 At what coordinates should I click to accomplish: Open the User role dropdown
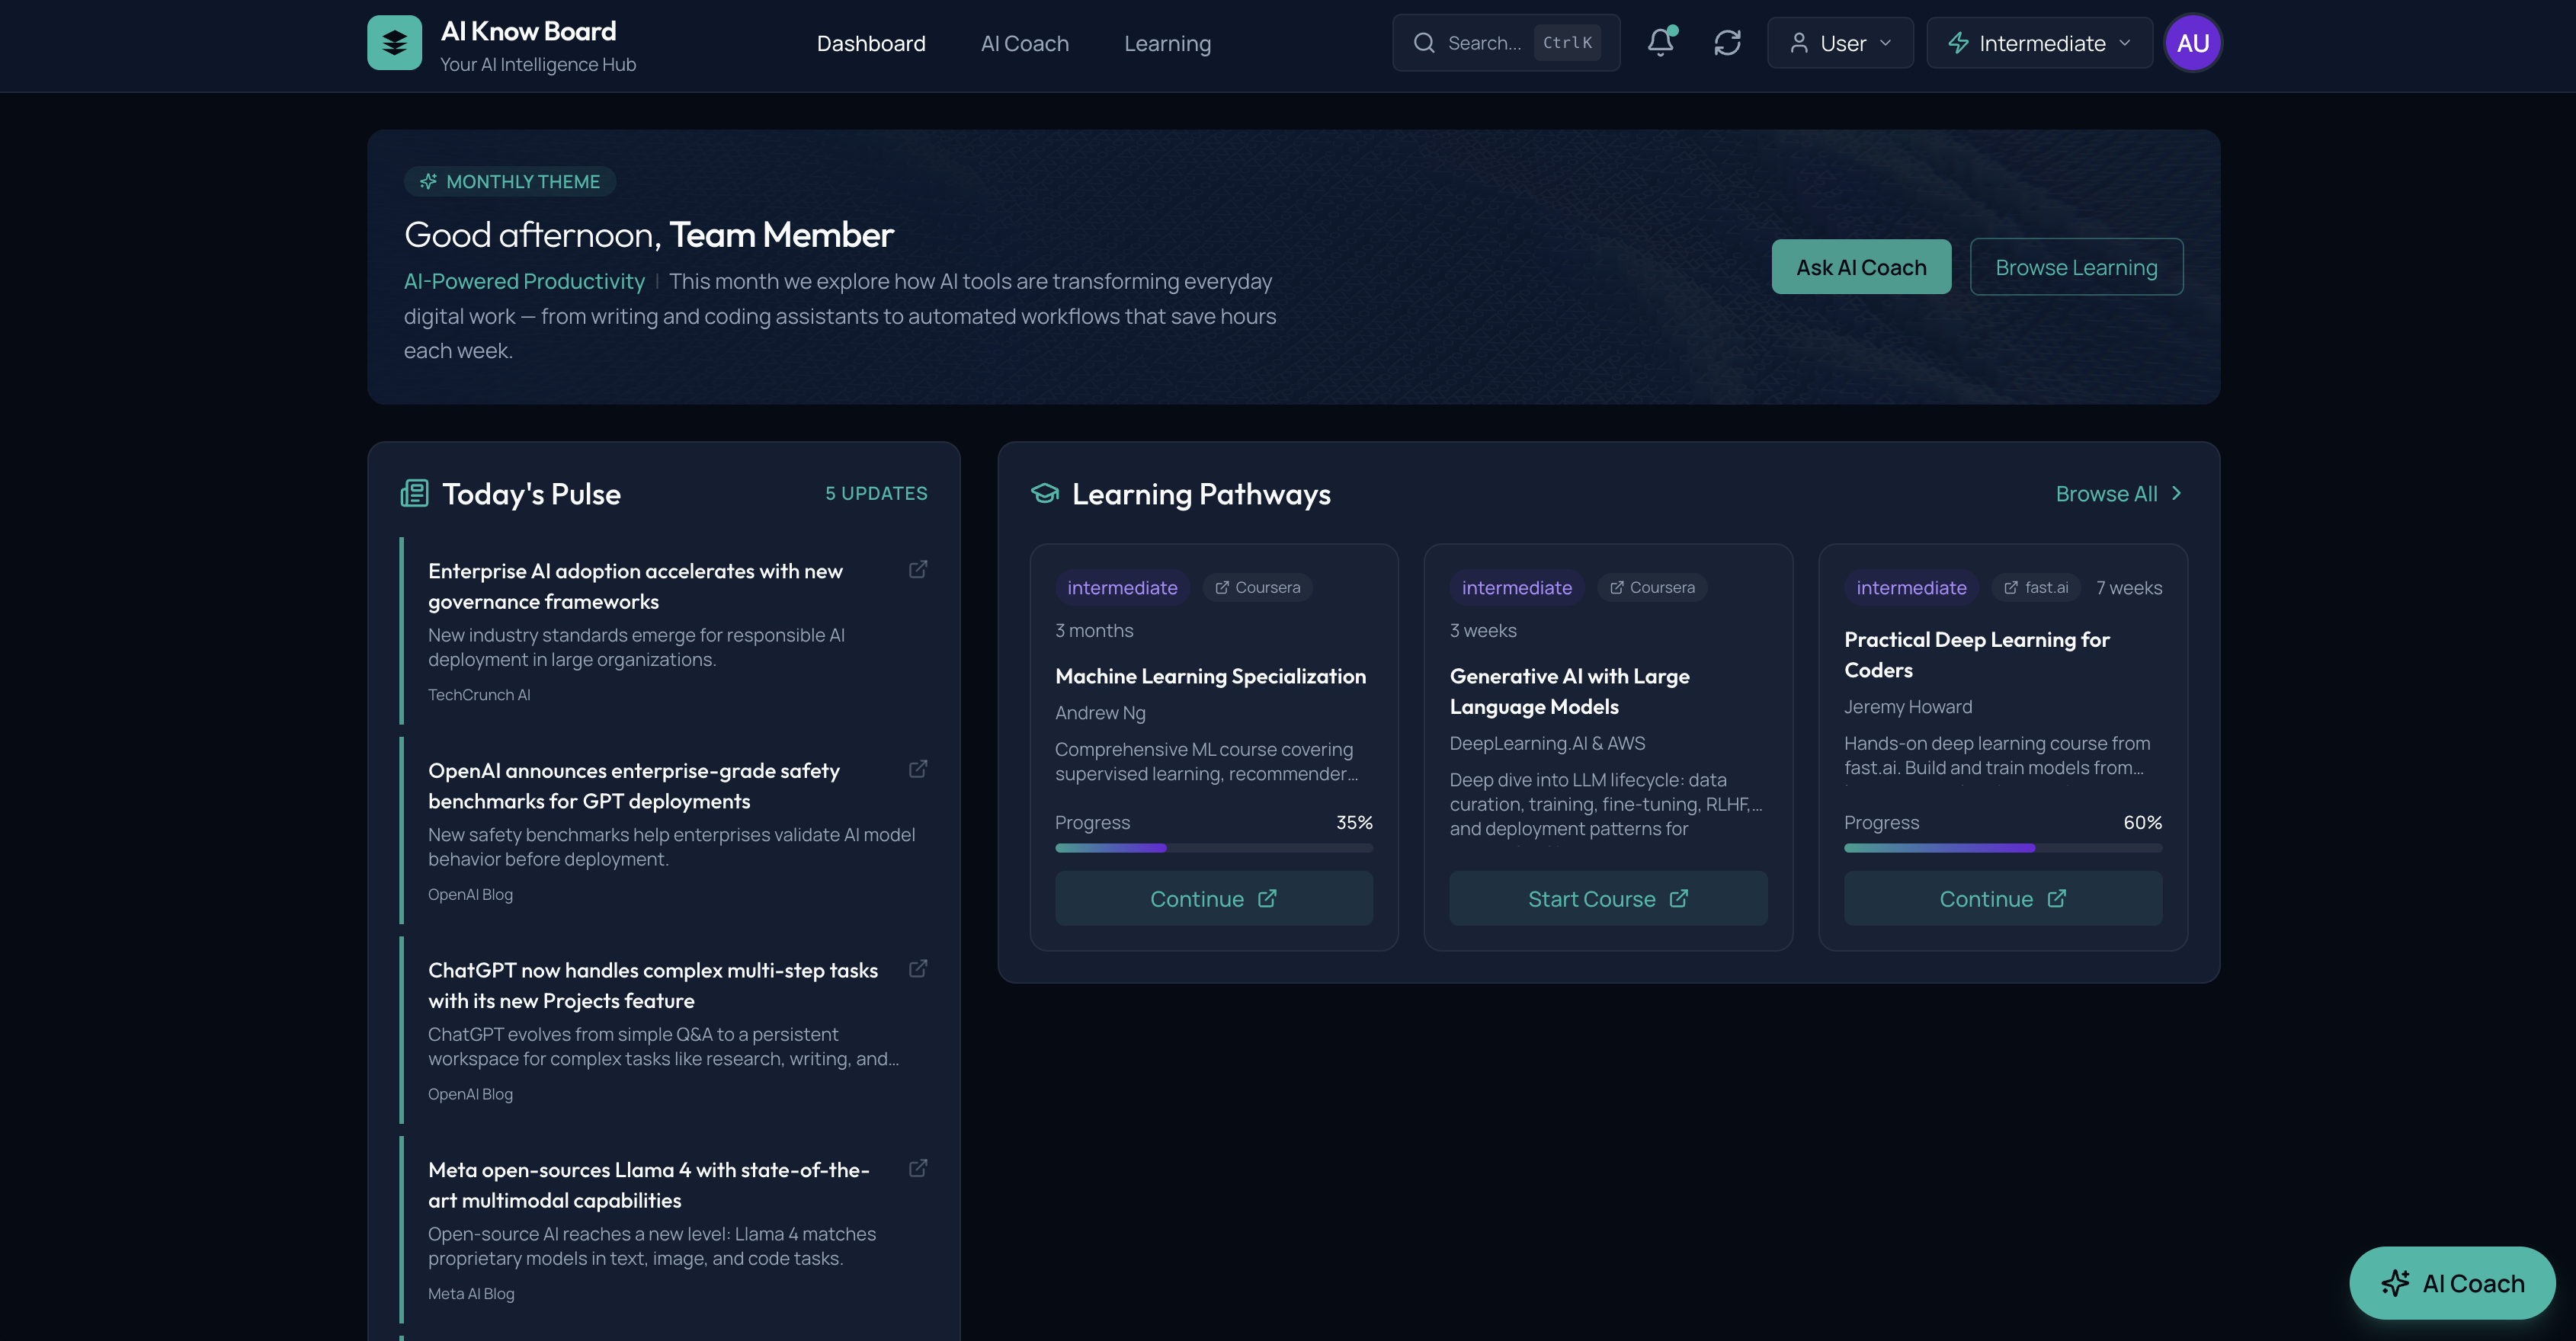(1840, 43)
